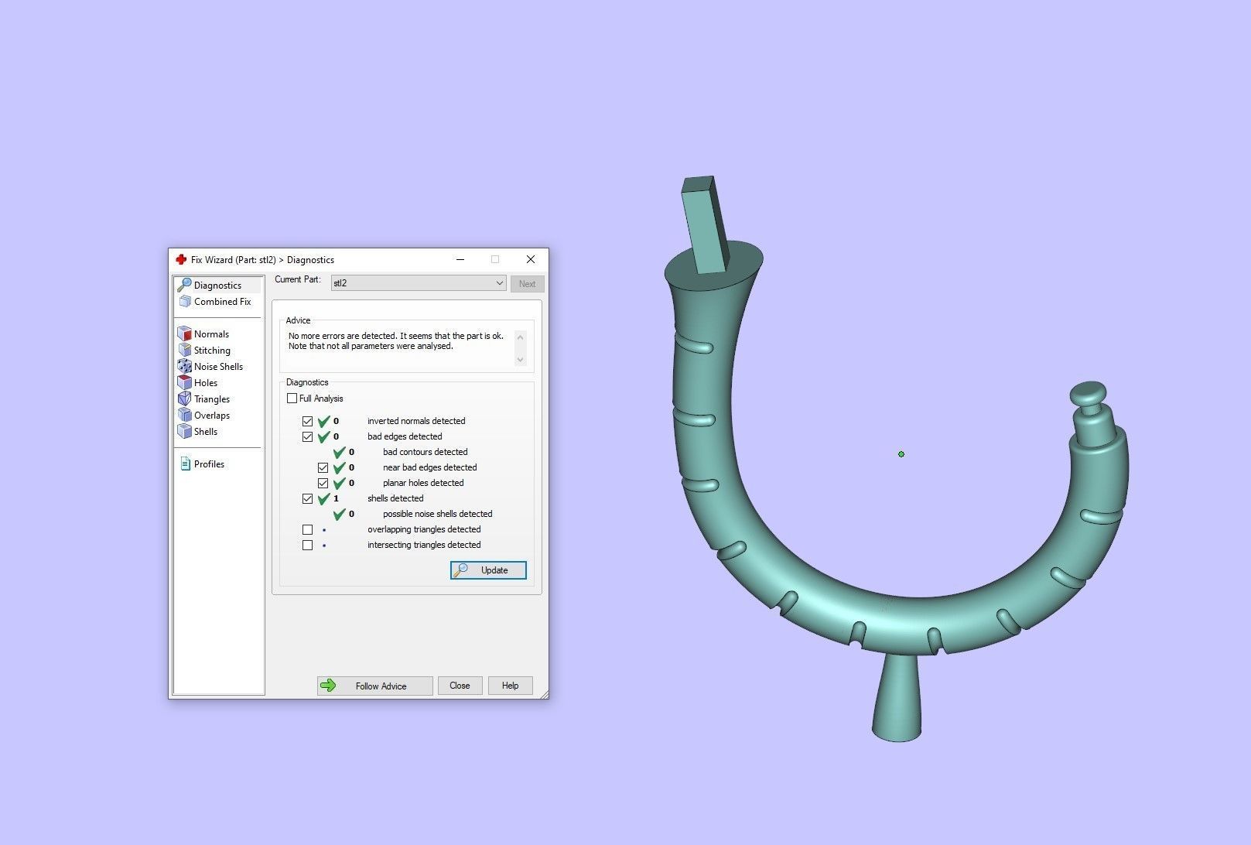Enable the Full Analysis checkbox
The height and width of the screenshot is (845, 1251).
[x=292, y=399]
